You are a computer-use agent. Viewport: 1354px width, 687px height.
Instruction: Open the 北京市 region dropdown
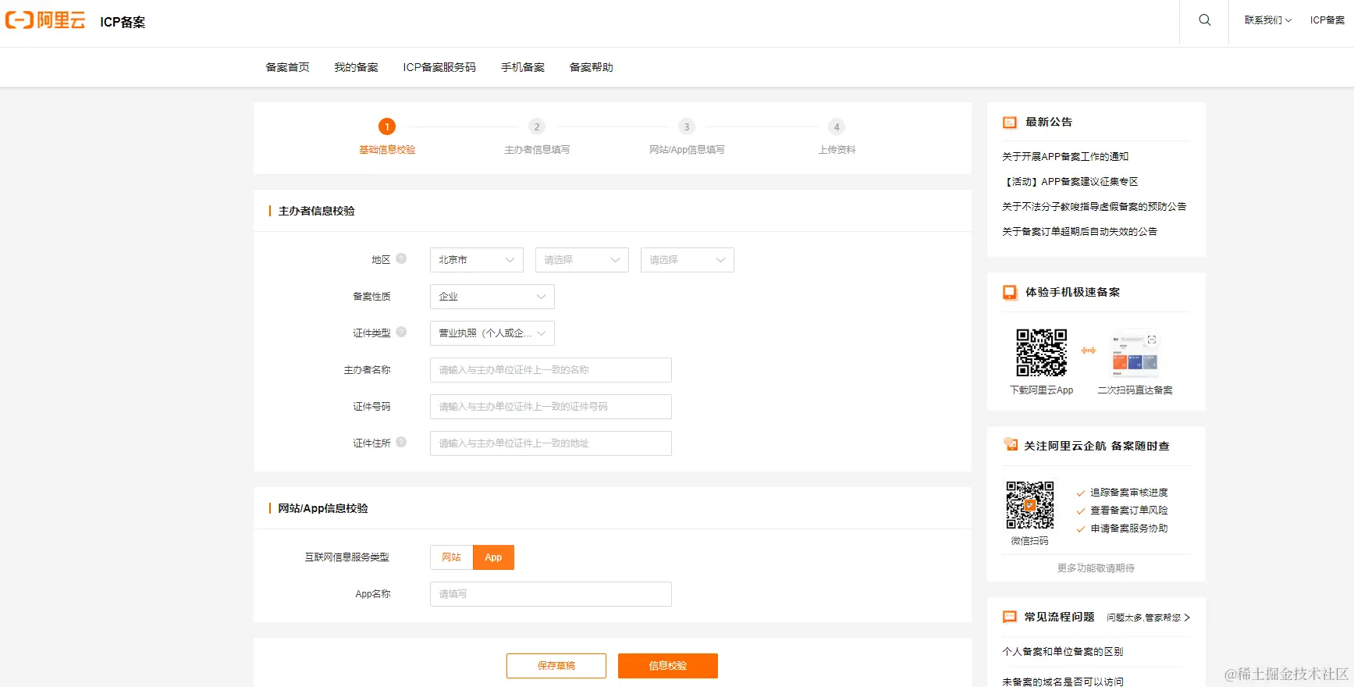pyautogui.click(x=477, y=260)
